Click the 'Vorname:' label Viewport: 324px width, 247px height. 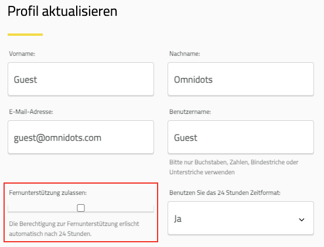(x=22, y=53)
